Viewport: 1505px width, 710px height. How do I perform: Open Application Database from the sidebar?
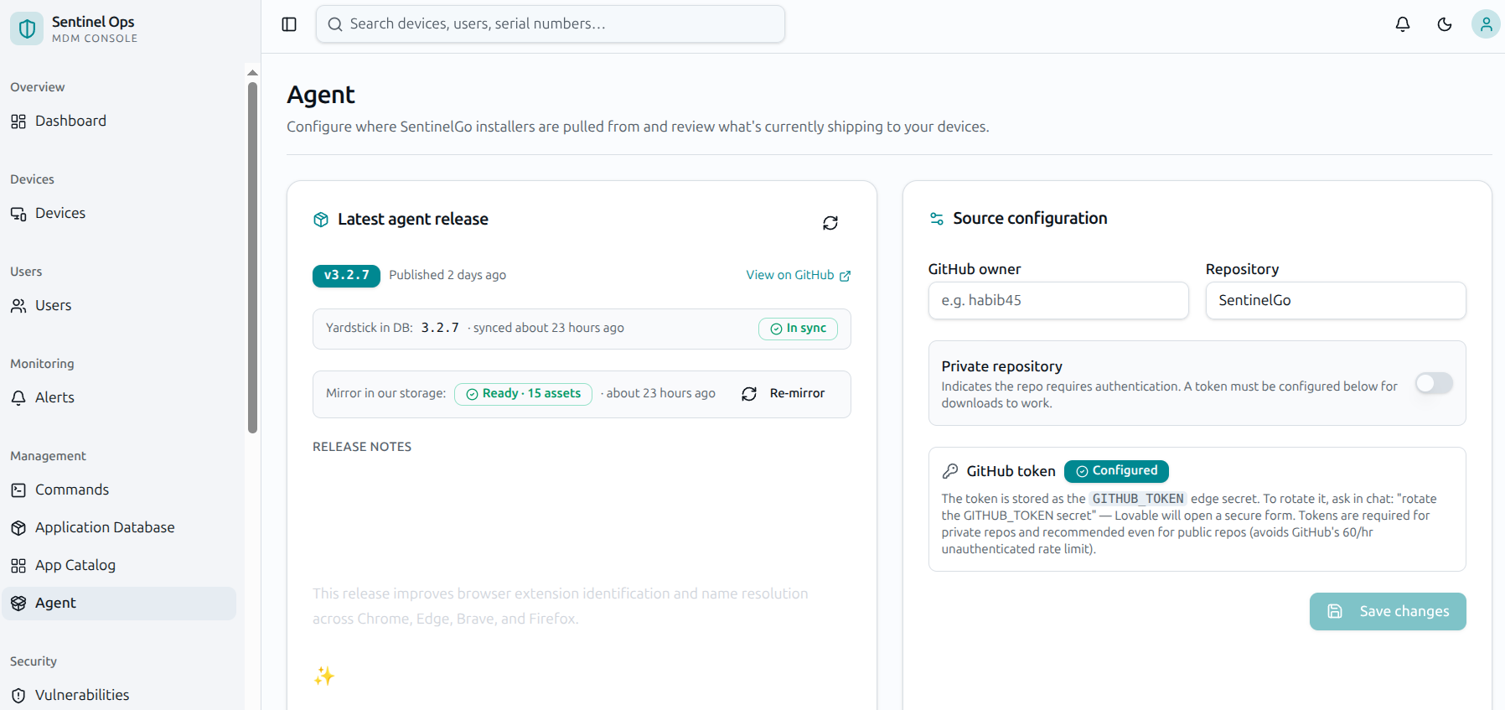pyautogui.click(x=119, y=528)
